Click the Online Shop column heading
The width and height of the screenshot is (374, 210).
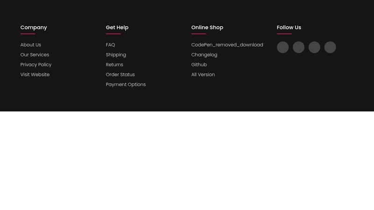[x=207, y=28]
